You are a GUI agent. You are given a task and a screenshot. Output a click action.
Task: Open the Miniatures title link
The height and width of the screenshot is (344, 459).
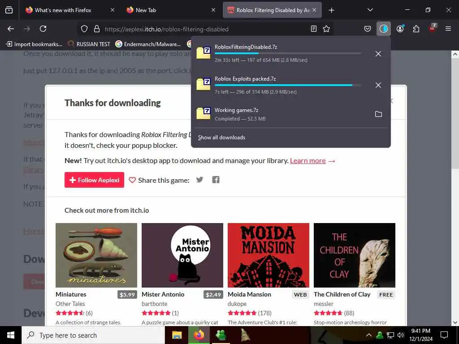point(71,295)
